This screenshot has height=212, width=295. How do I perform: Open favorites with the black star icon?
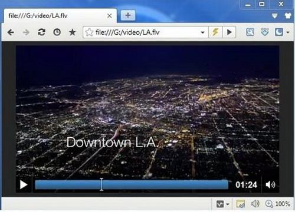tap(73, 32)
